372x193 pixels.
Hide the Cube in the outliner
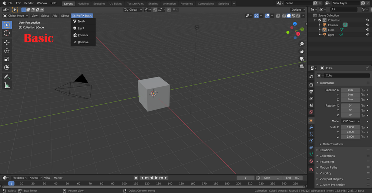[368, 30]
